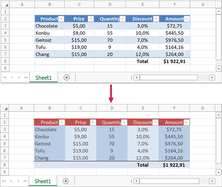The width and height of the screenshot is (222, 187).
Task: Click 10,0% discount in blue table
Action: click(x=143, y=33)
